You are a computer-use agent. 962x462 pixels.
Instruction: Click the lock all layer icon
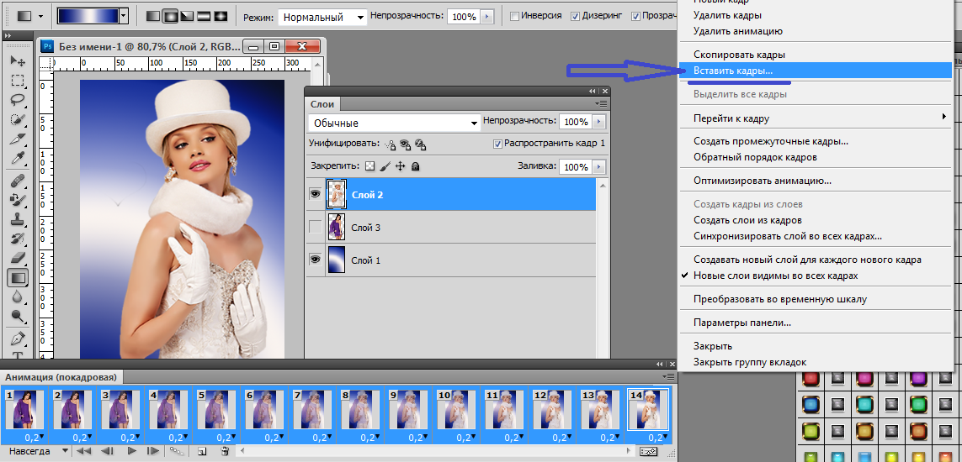415,166
